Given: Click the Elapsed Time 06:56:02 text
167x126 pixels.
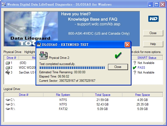Looking at the screenshot, I should coord(54,76).
